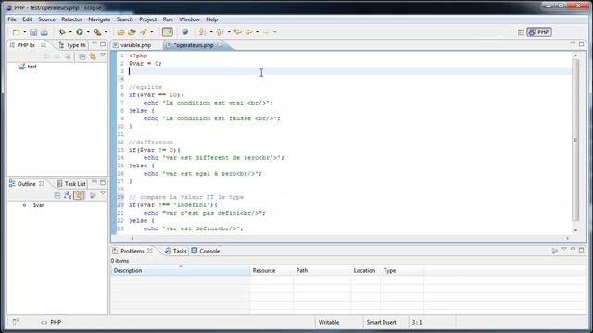
Task: Click the Save toolbar icon
Action: (33, 32)
